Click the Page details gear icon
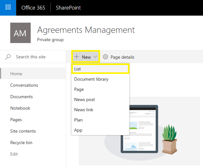 click(105, 57)
